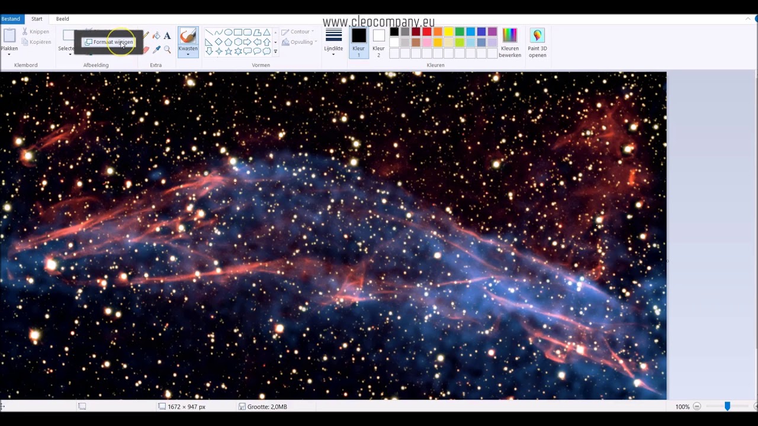Click the Formaat wijzigen button
The image size is (758, 426).
[x=109, y=42]
